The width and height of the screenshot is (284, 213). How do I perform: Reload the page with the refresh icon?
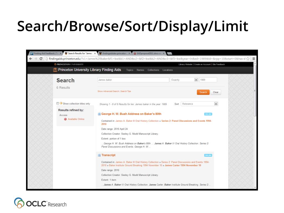[x=41, y=59]
